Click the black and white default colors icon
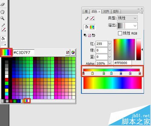 click(x=85, y=35)
